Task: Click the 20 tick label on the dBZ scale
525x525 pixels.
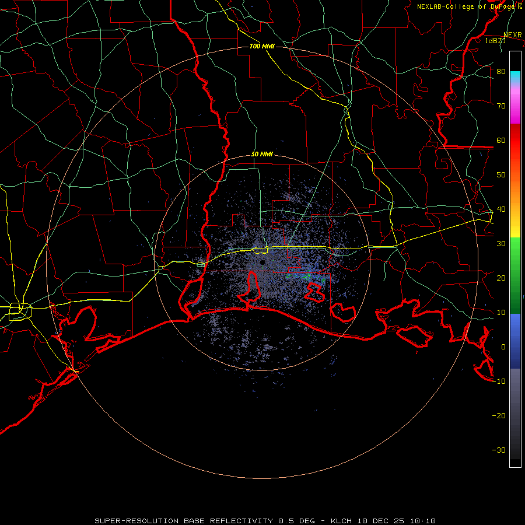Action: [x=501, y=278]
